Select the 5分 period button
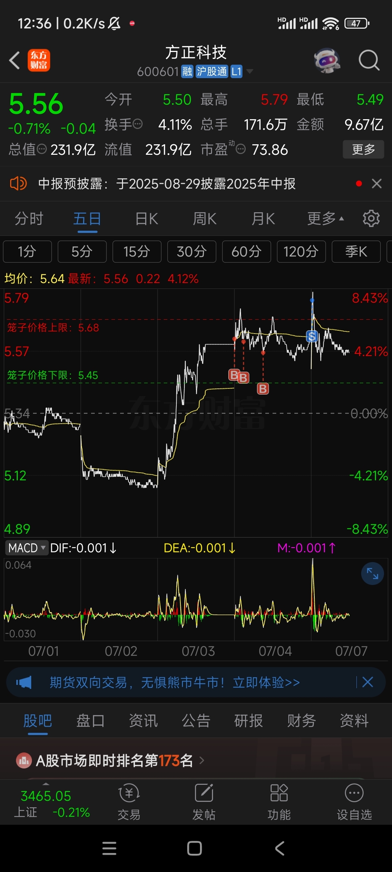This screenshot has height=872, width=392. tap(82, 251)
